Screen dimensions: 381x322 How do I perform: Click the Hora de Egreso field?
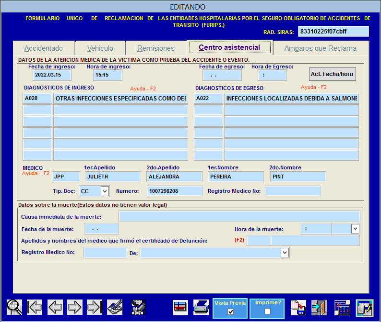272,75
